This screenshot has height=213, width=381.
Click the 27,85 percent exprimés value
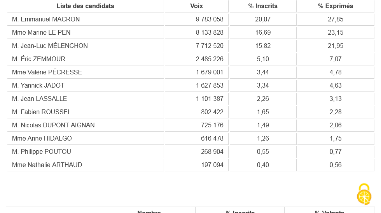[x=336, y=19]
